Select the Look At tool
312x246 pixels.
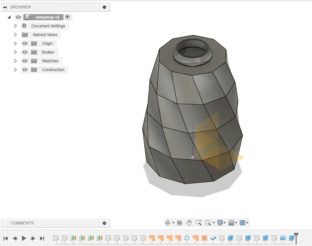click(x=179, y=223)
